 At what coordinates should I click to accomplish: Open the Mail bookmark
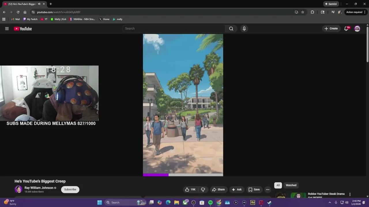coord(15,19)
